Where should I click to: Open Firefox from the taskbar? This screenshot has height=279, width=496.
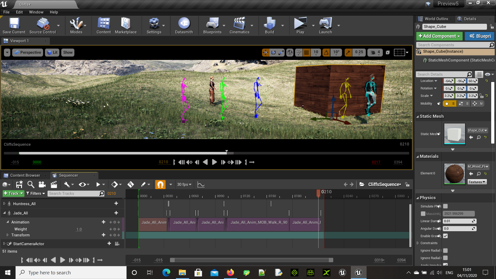[230, 273]
